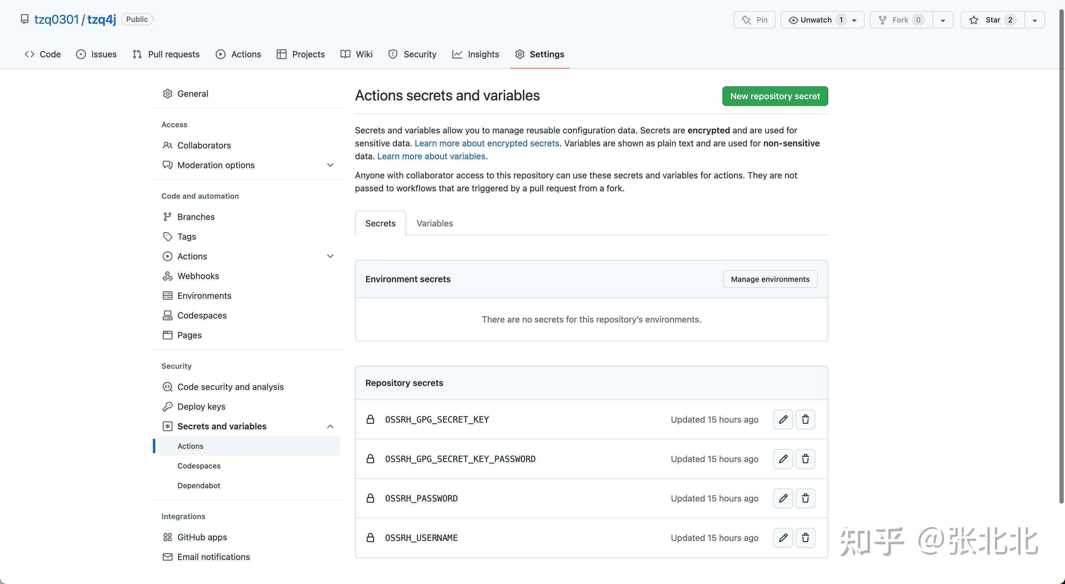Click the page vertical scrollbar
The width and height of the screenshot is (1065, 584).
tap(1061, 256)
